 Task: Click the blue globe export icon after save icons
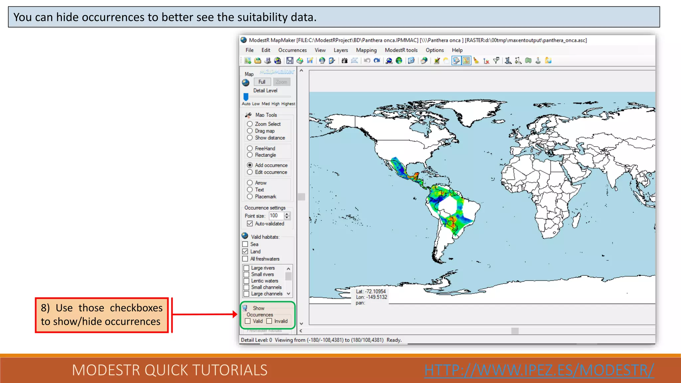(322, 61)
